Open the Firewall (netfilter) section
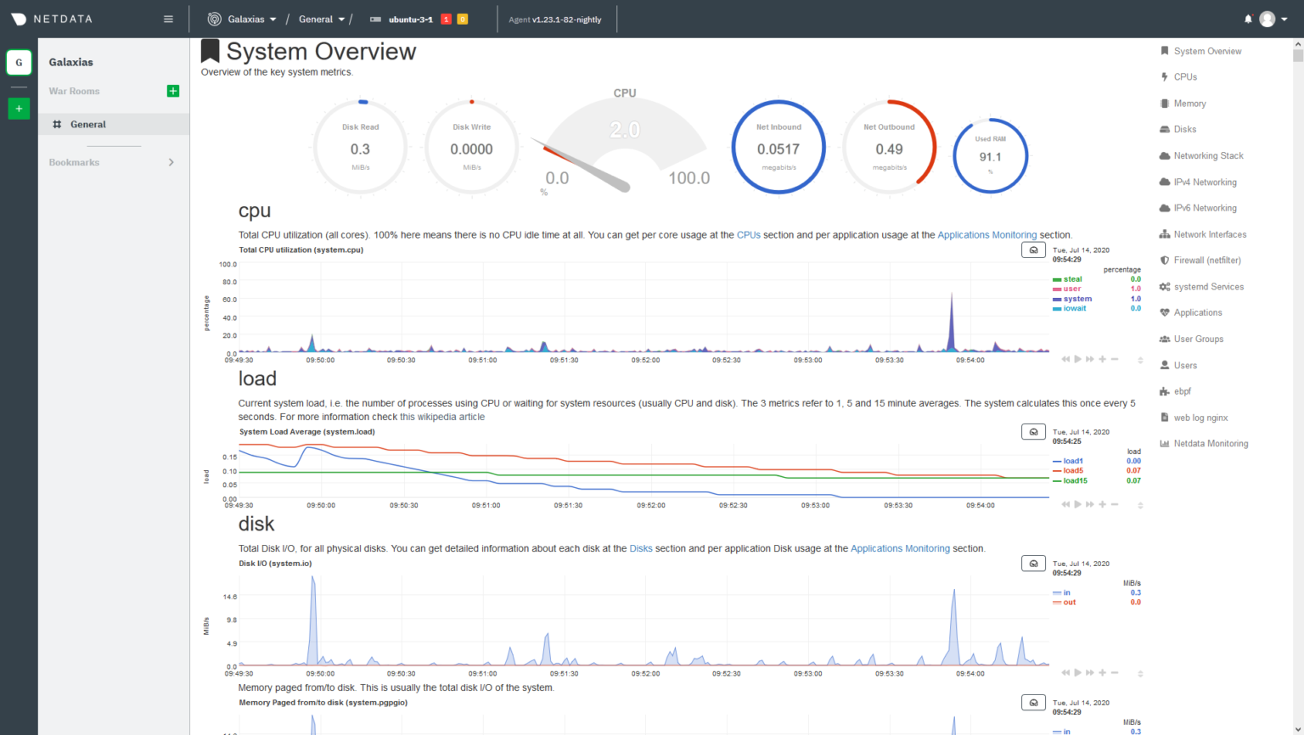1304x735 pixels. (x=1208, y=260)
